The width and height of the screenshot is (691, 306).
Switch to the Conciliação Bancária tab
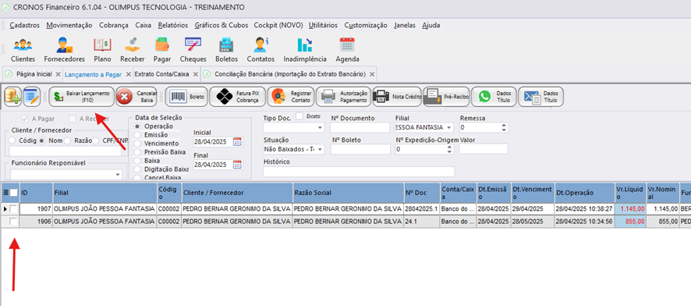[x=290, y=74]
